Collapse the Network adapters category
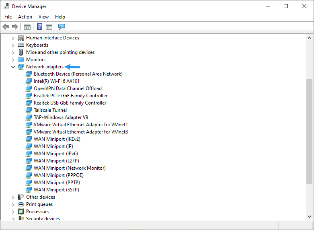The height and width of the screenshot is (230, 314). coord(13,67)
